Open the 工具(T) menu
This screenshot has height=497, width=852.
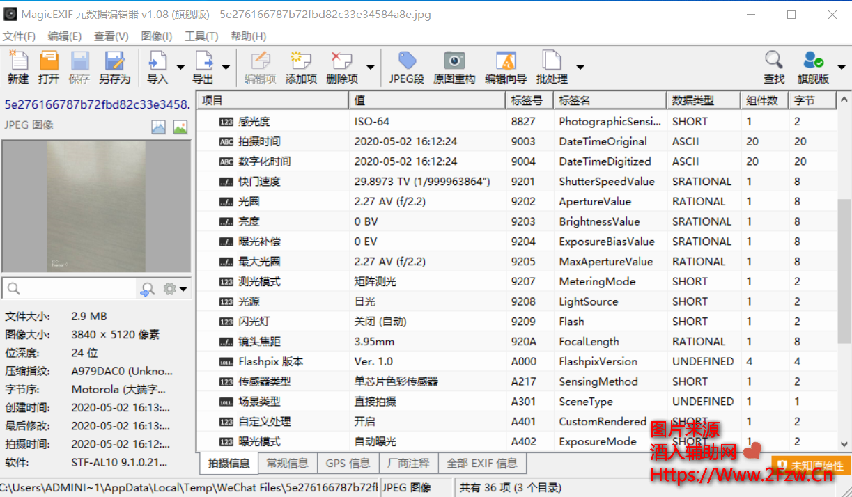(201, 35)
